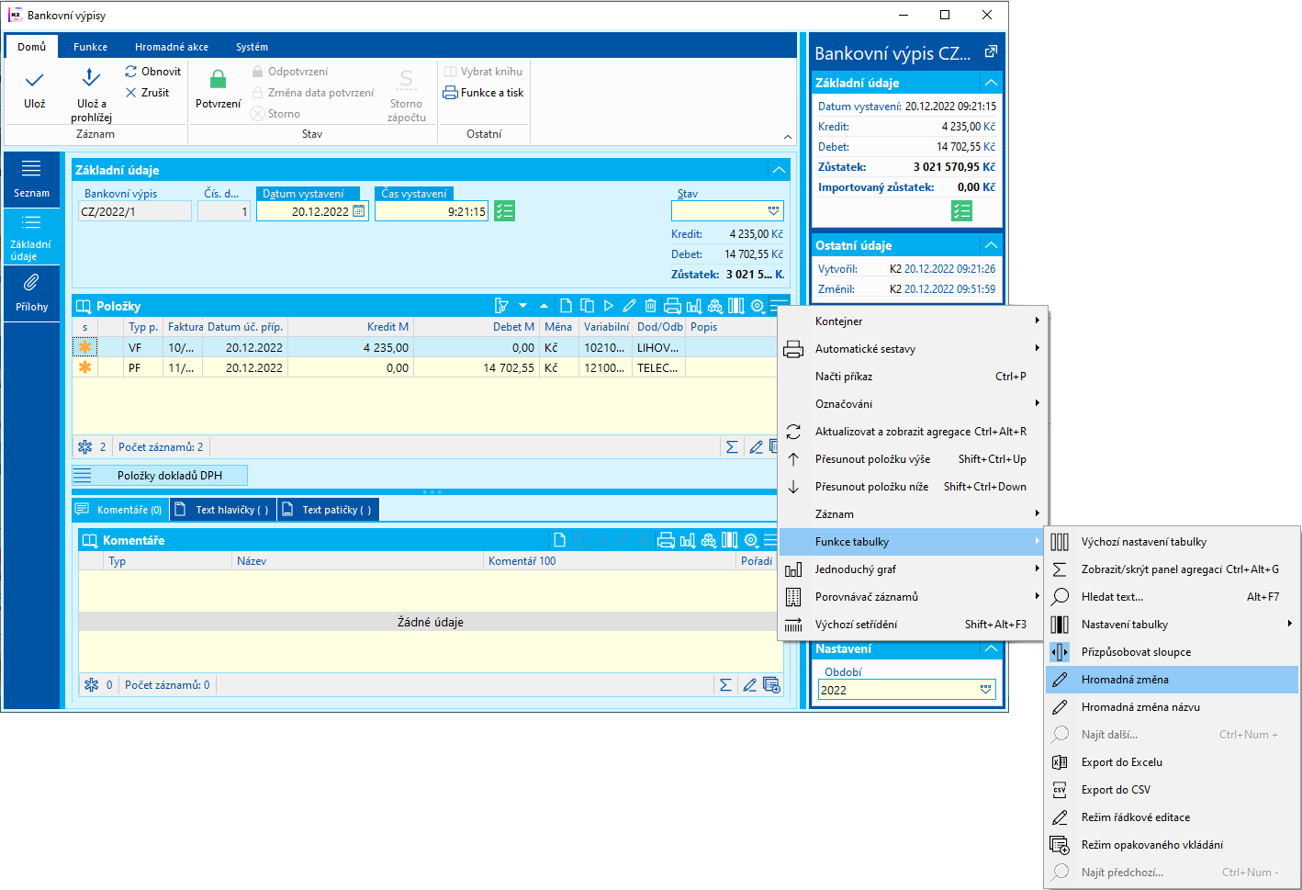This screenshot has height=890, width=1302.
Task: Select Hledat text... menu item
Action: coord(1172,597)
